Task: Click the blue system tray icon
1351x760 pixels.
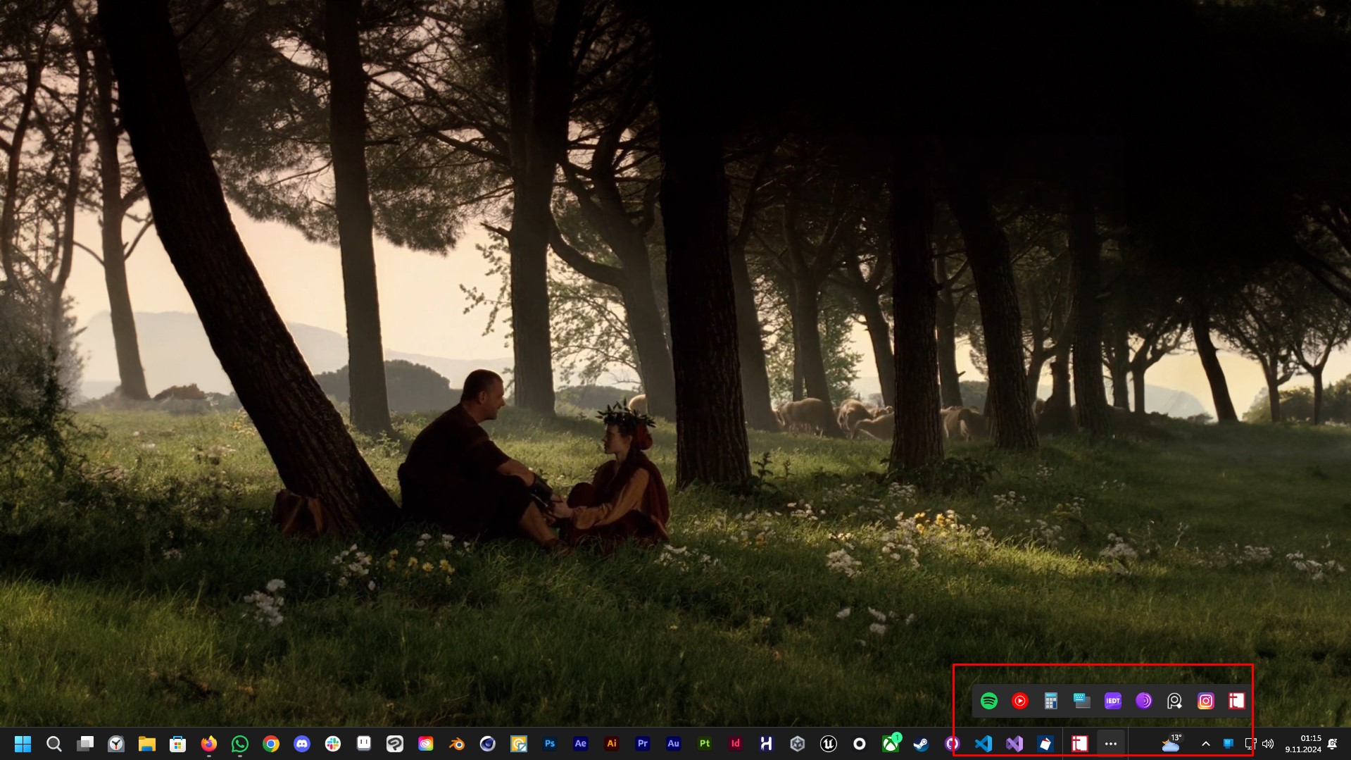Action: (x=1228, y=744)
